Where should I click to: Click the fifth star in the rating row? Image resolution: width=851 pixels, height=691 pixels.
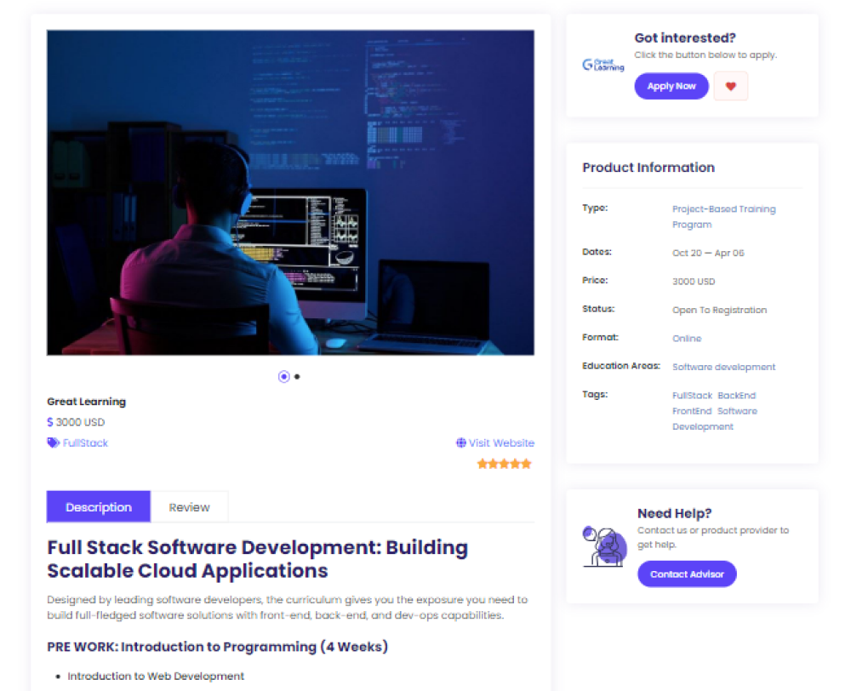[525, 464]
